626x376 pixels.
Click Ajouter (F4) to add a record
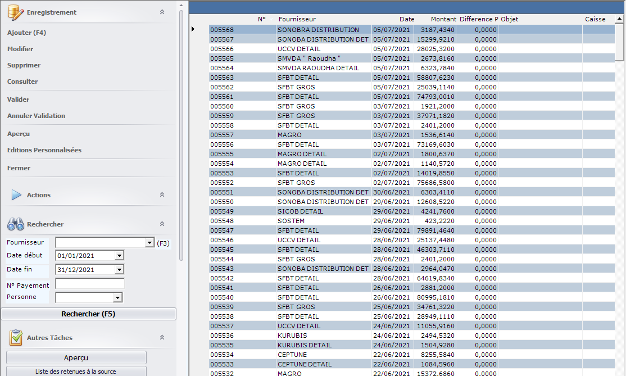click(x=26, y=33)
